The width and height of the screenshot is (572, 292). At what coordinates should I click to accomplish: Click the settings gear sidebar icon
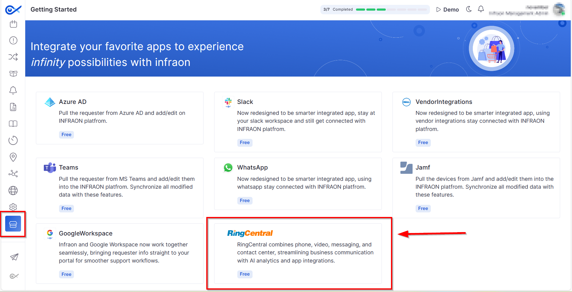point(13,207)
